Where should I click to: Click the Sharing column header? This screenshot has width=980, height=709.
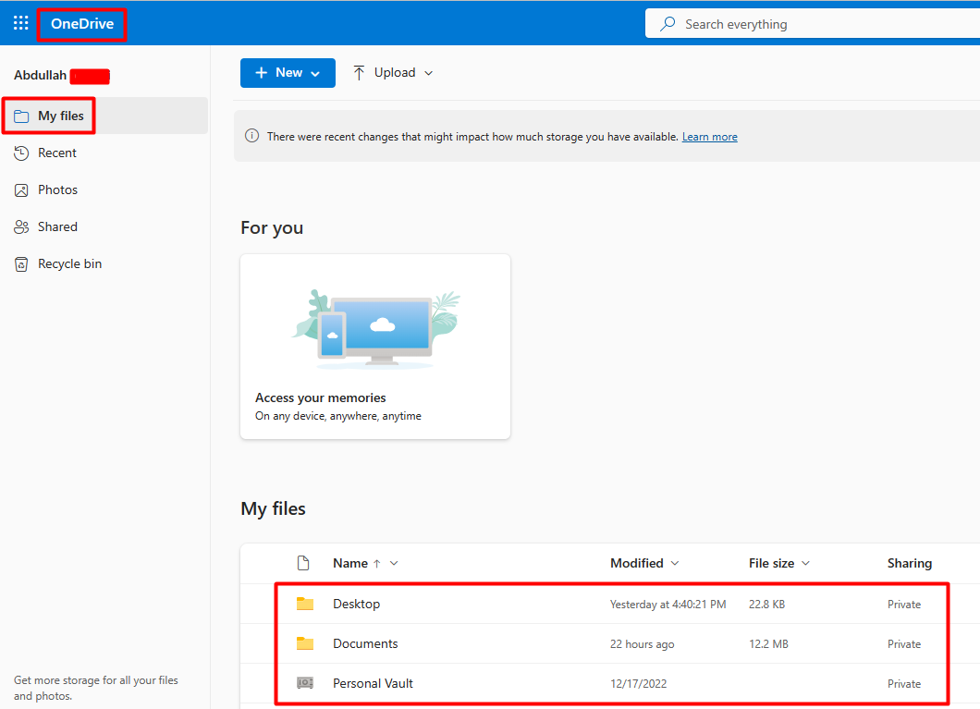click(x=910, y=564)
